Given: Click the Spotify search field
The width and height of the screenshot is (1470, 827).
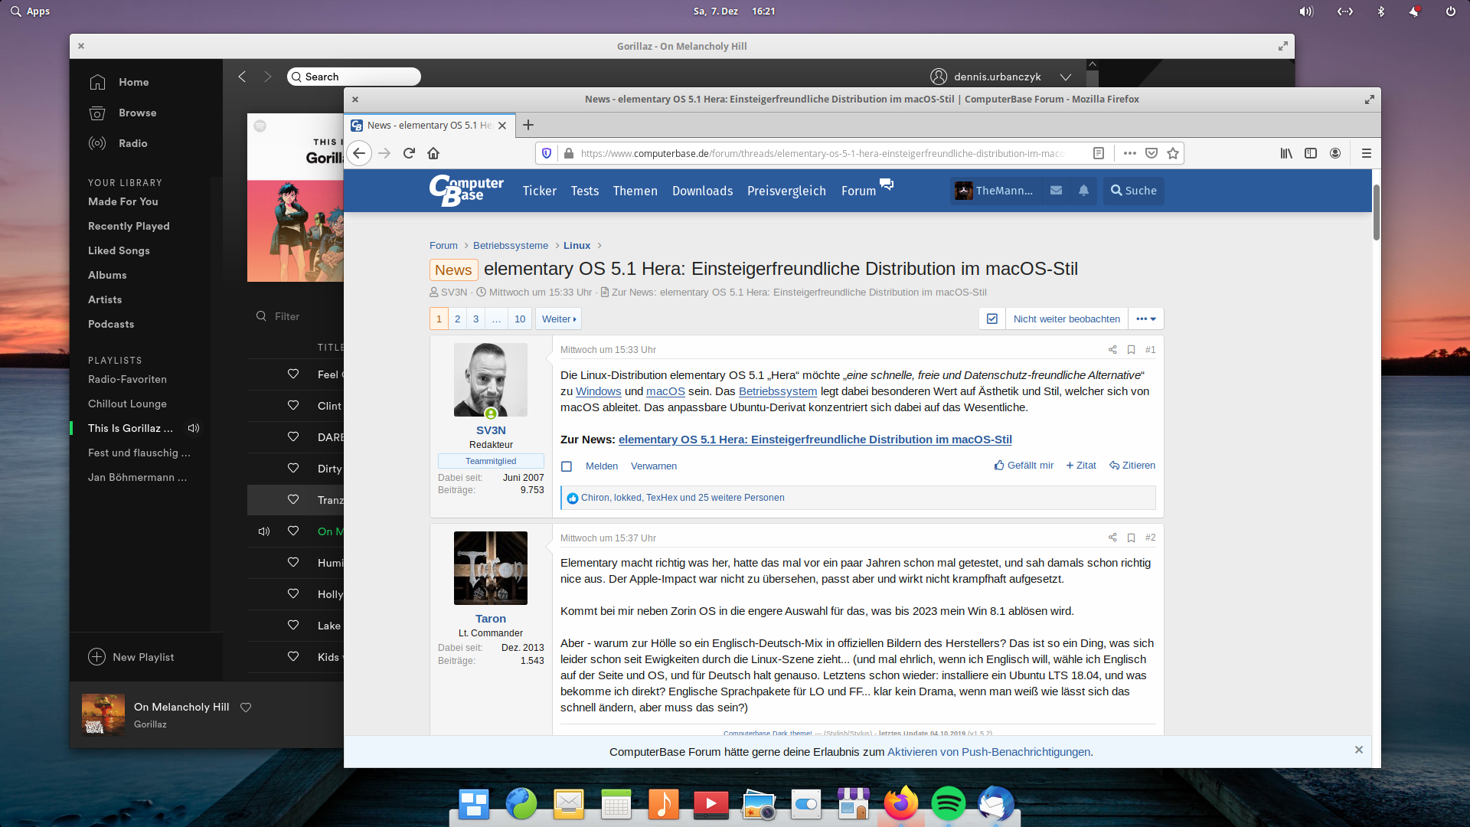Looking at the screenshot, I should (x=353, y=77).
